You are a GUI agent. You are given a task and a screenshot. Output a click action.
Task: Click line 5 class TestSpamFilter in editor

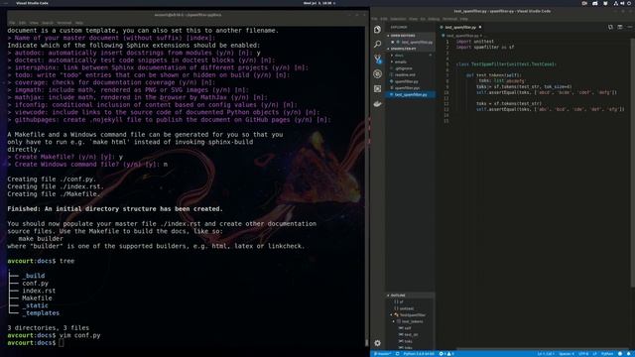[506, 64]
